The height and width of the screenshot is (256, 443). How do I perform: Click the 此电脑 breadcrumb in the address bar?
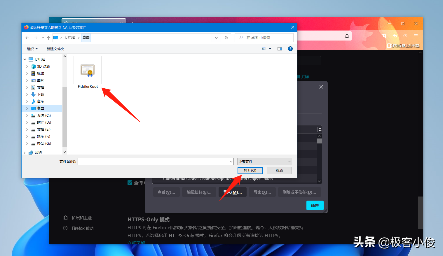[x=70, y=38]
